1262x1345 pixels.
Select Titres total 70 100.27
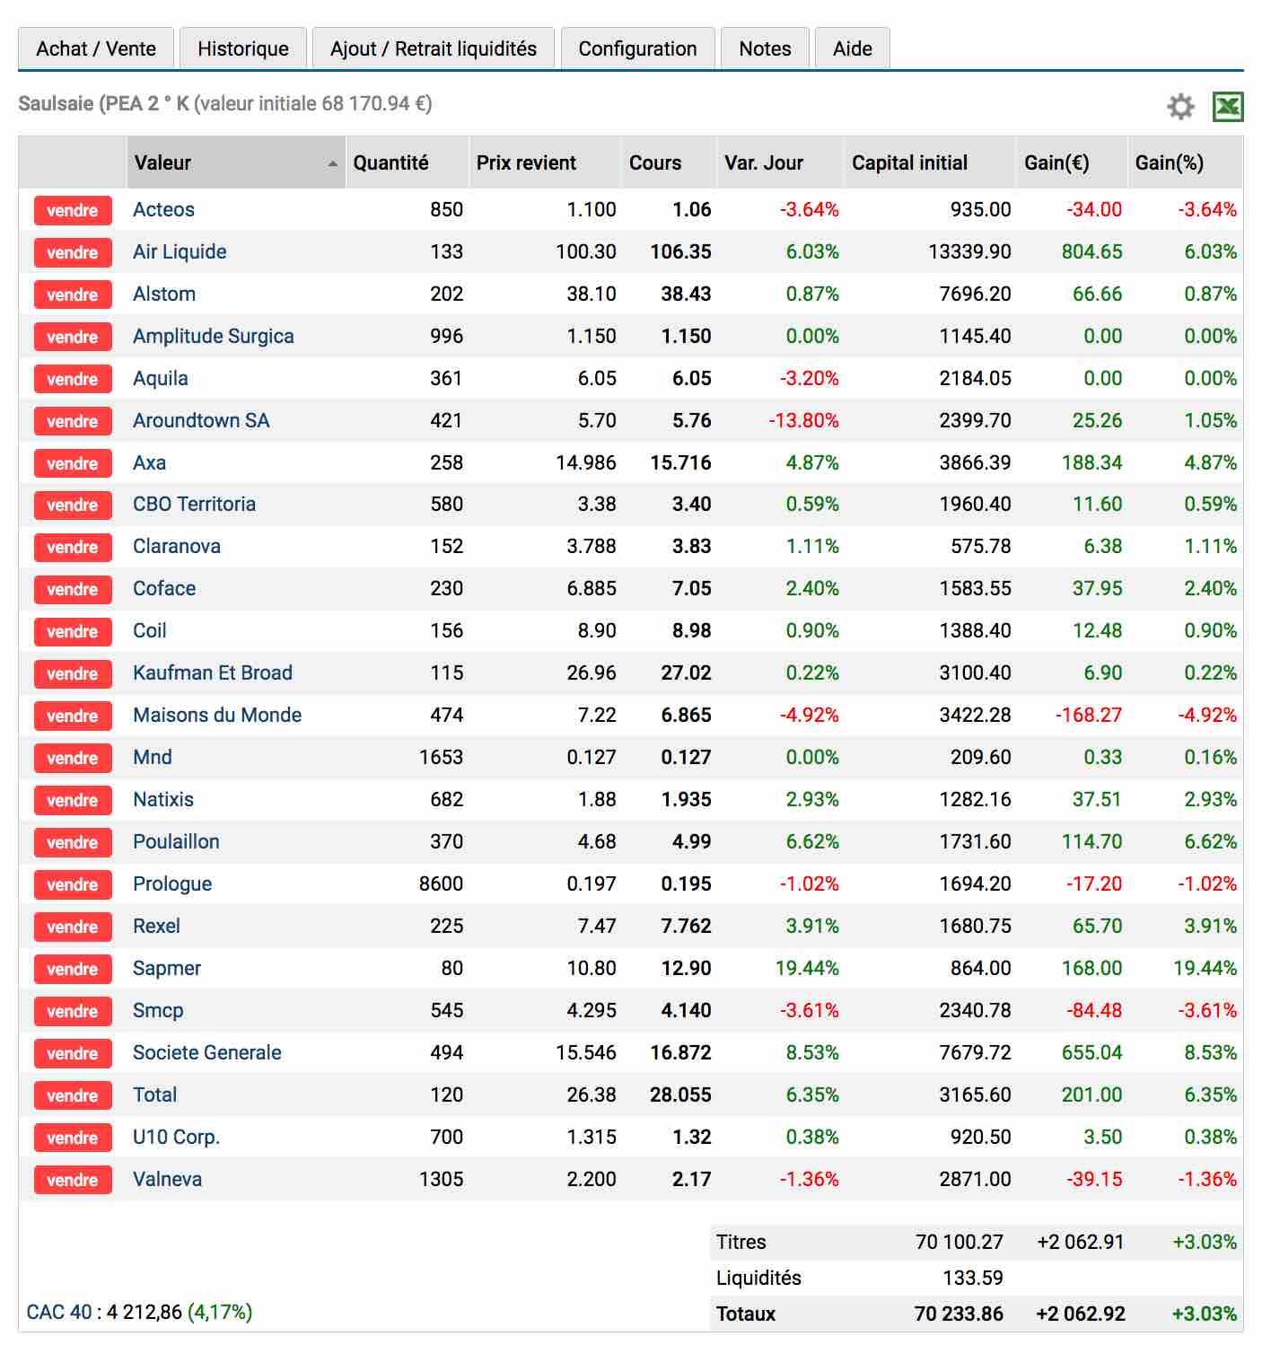[960, 1243]
